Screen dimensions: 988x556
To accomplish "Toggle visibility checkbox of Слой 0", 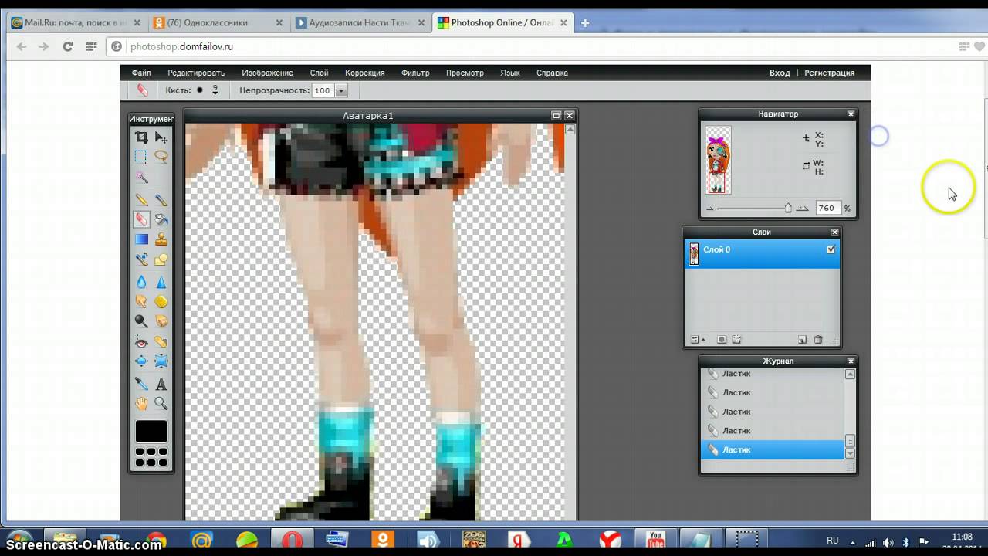I will tap(831, 249).
